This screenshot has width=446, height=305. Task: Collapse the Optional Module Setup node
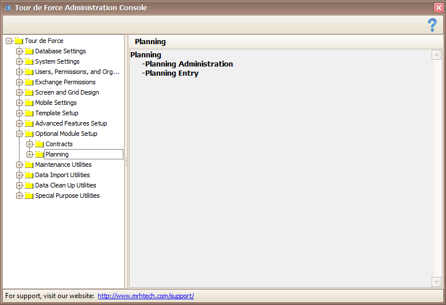pyautogui.click(x=19, y=134)
